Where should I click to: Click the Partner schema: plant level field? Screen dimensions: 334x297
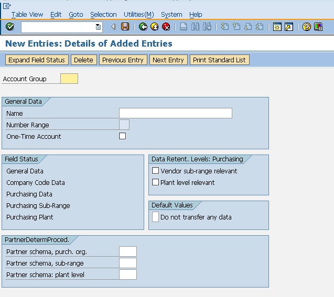128,274
